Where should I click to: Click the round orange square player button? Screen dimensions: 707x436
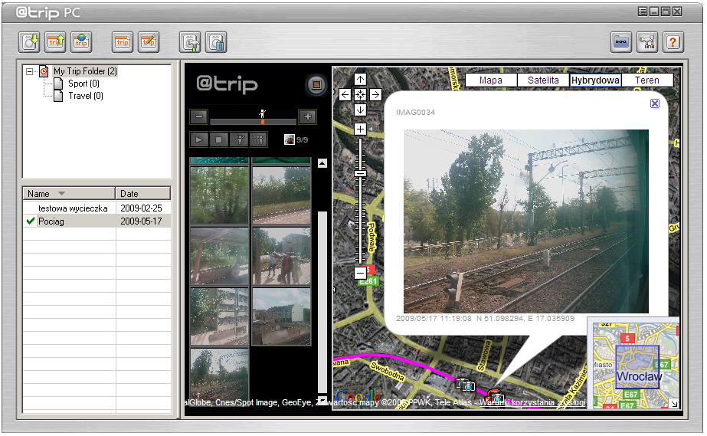[316, 85]
